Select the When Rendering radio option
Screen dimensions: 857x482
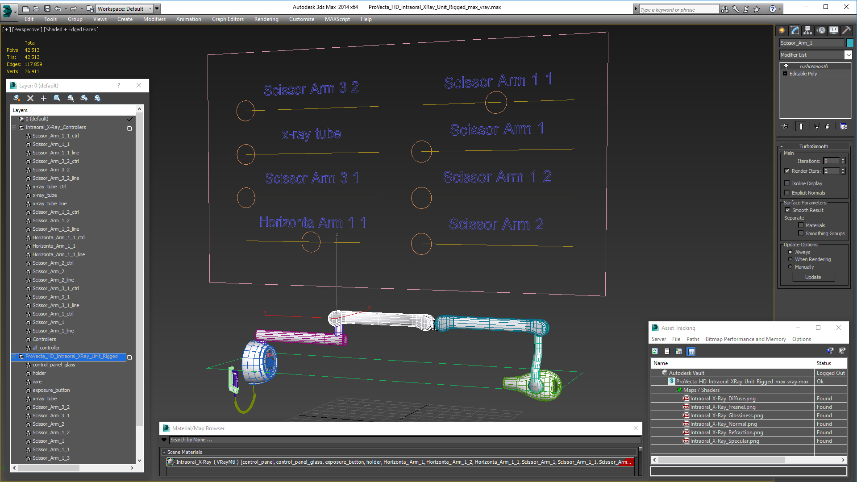pyautogui.click(x=790, y=259)
